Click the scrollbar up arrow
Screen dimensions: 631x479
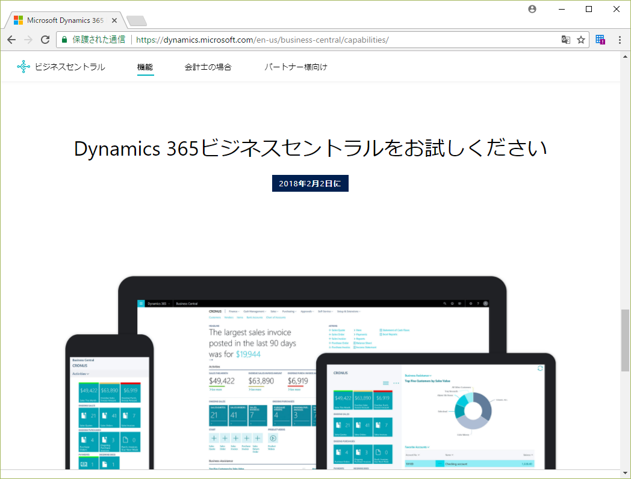click(625, 56)
